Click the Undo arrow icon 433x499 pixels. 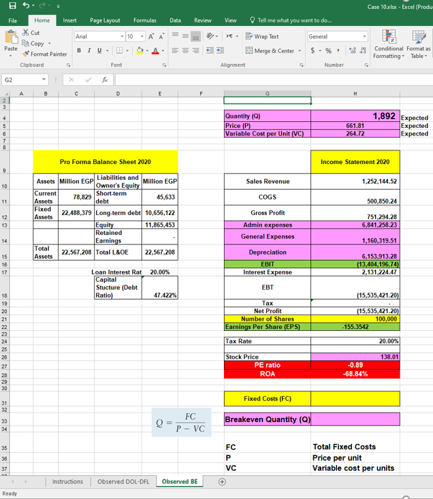26,5
